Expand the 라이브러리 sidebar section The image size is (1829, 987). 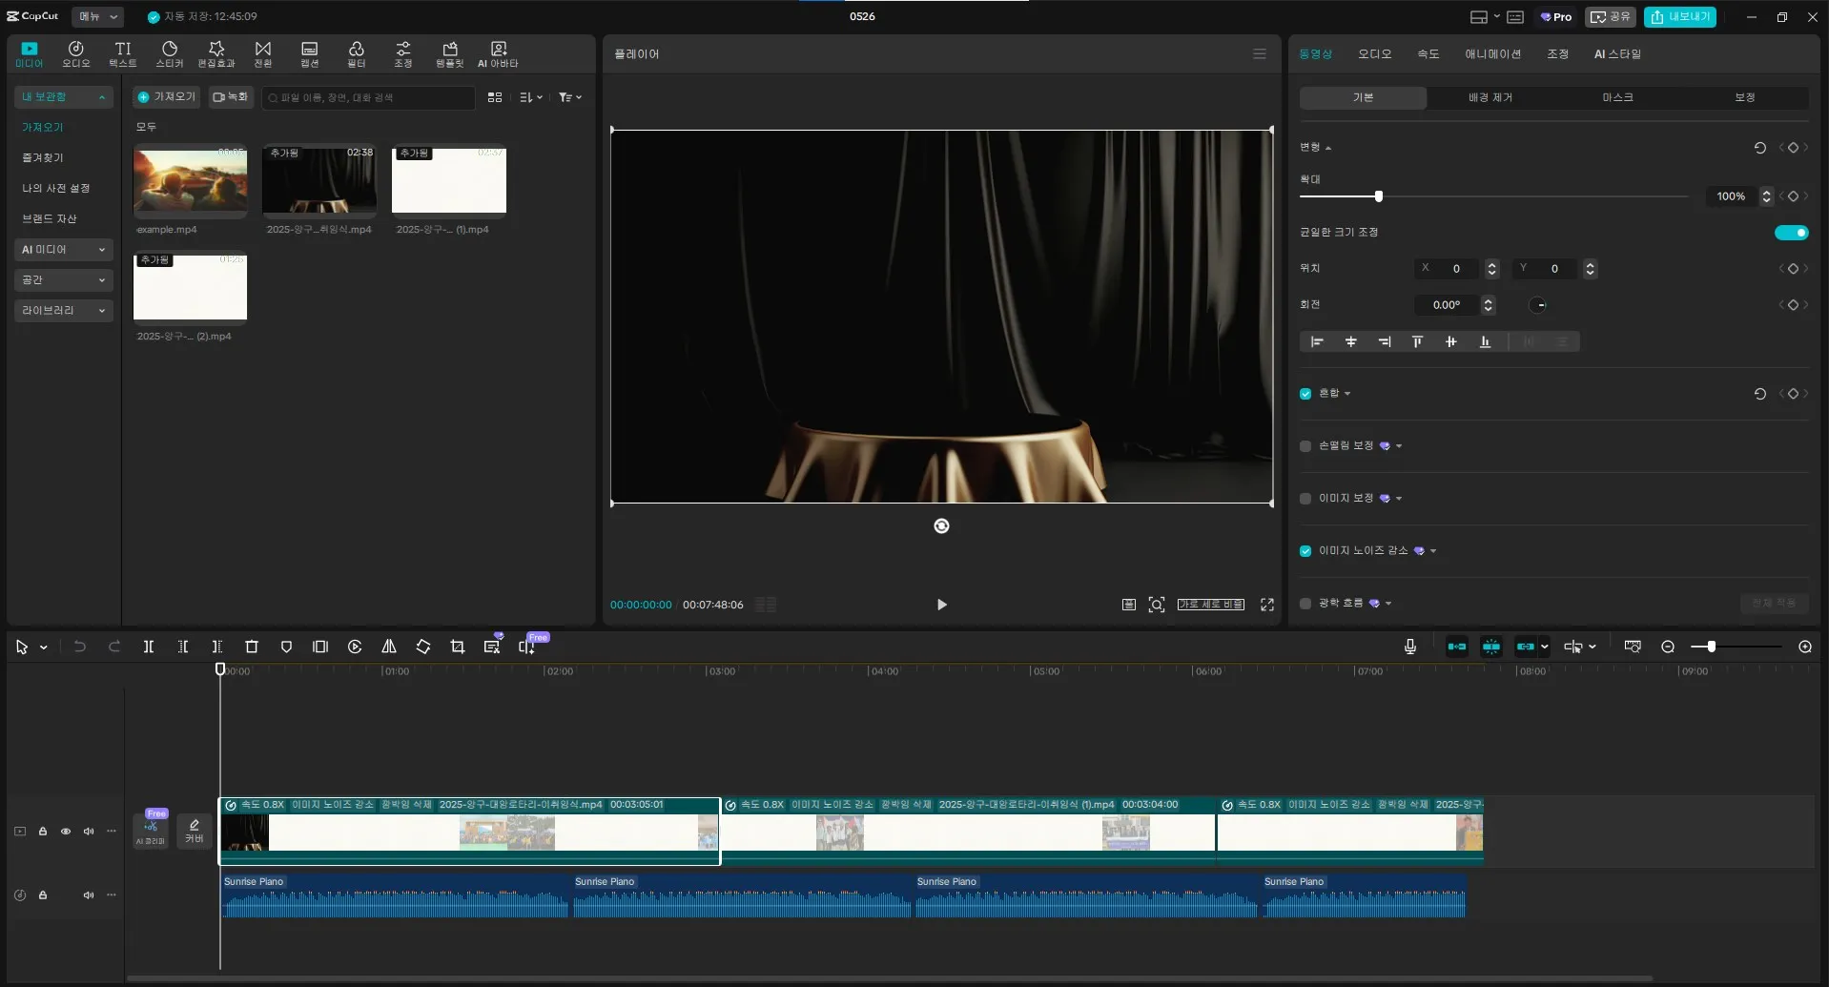coord(63,311)
